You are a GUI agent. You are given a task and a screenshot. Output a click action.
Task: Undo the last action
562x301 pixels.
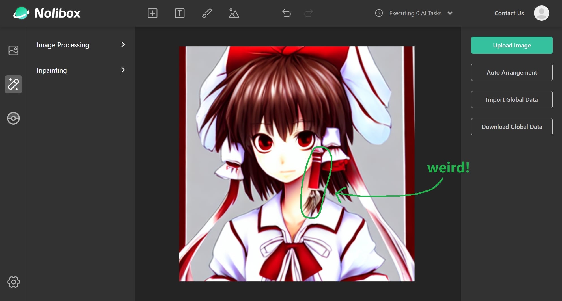point(286,13)
